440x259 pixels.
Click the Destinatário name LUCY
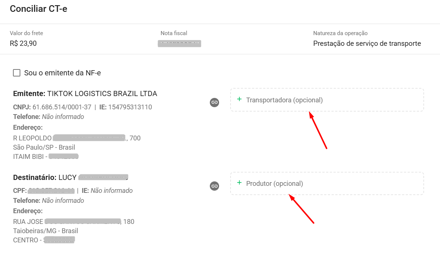(x=67, y=177)
